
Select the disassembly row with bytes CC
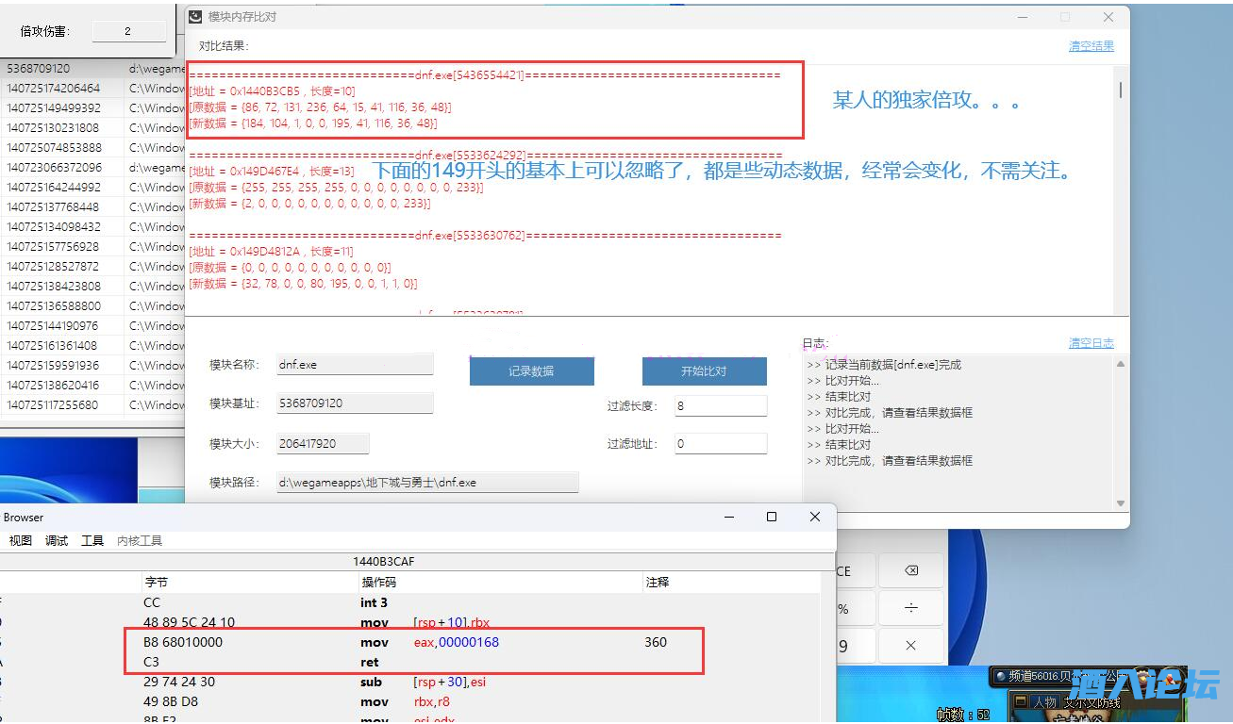click(x=410, y=602)
